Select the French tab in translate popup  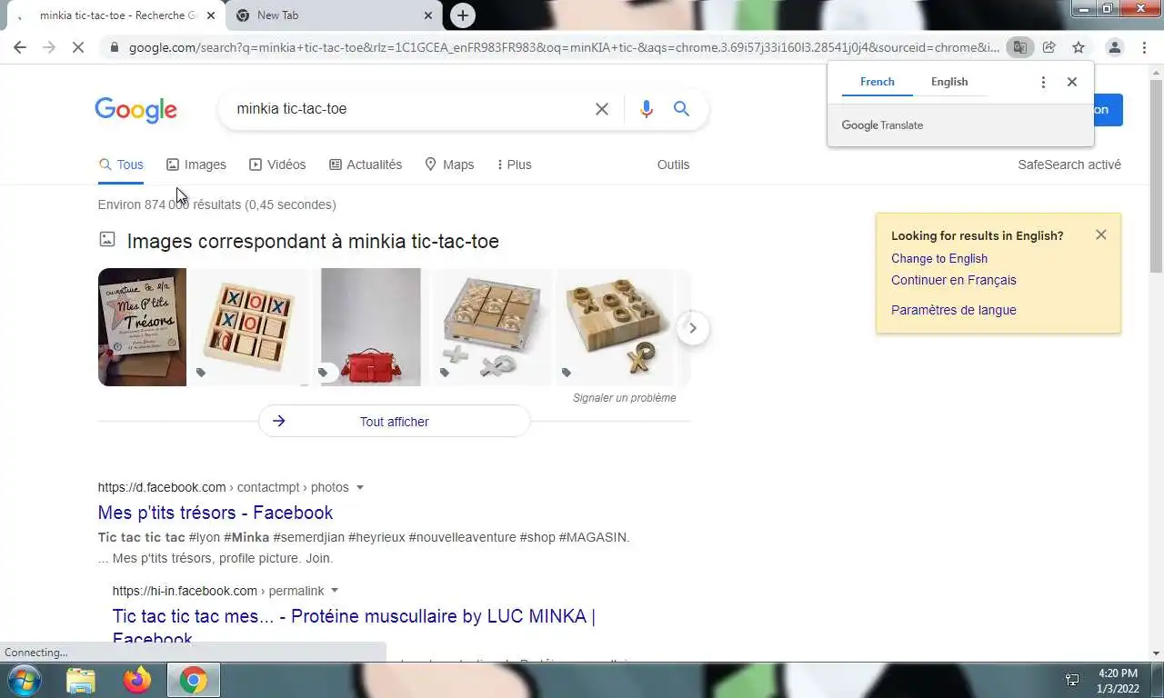tap(878, 82)
